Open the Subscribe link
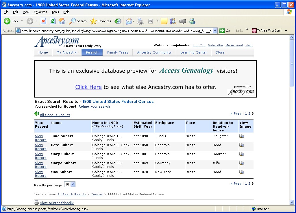The height and width of the screenshot is (213, 296). (x=215, y=45)
